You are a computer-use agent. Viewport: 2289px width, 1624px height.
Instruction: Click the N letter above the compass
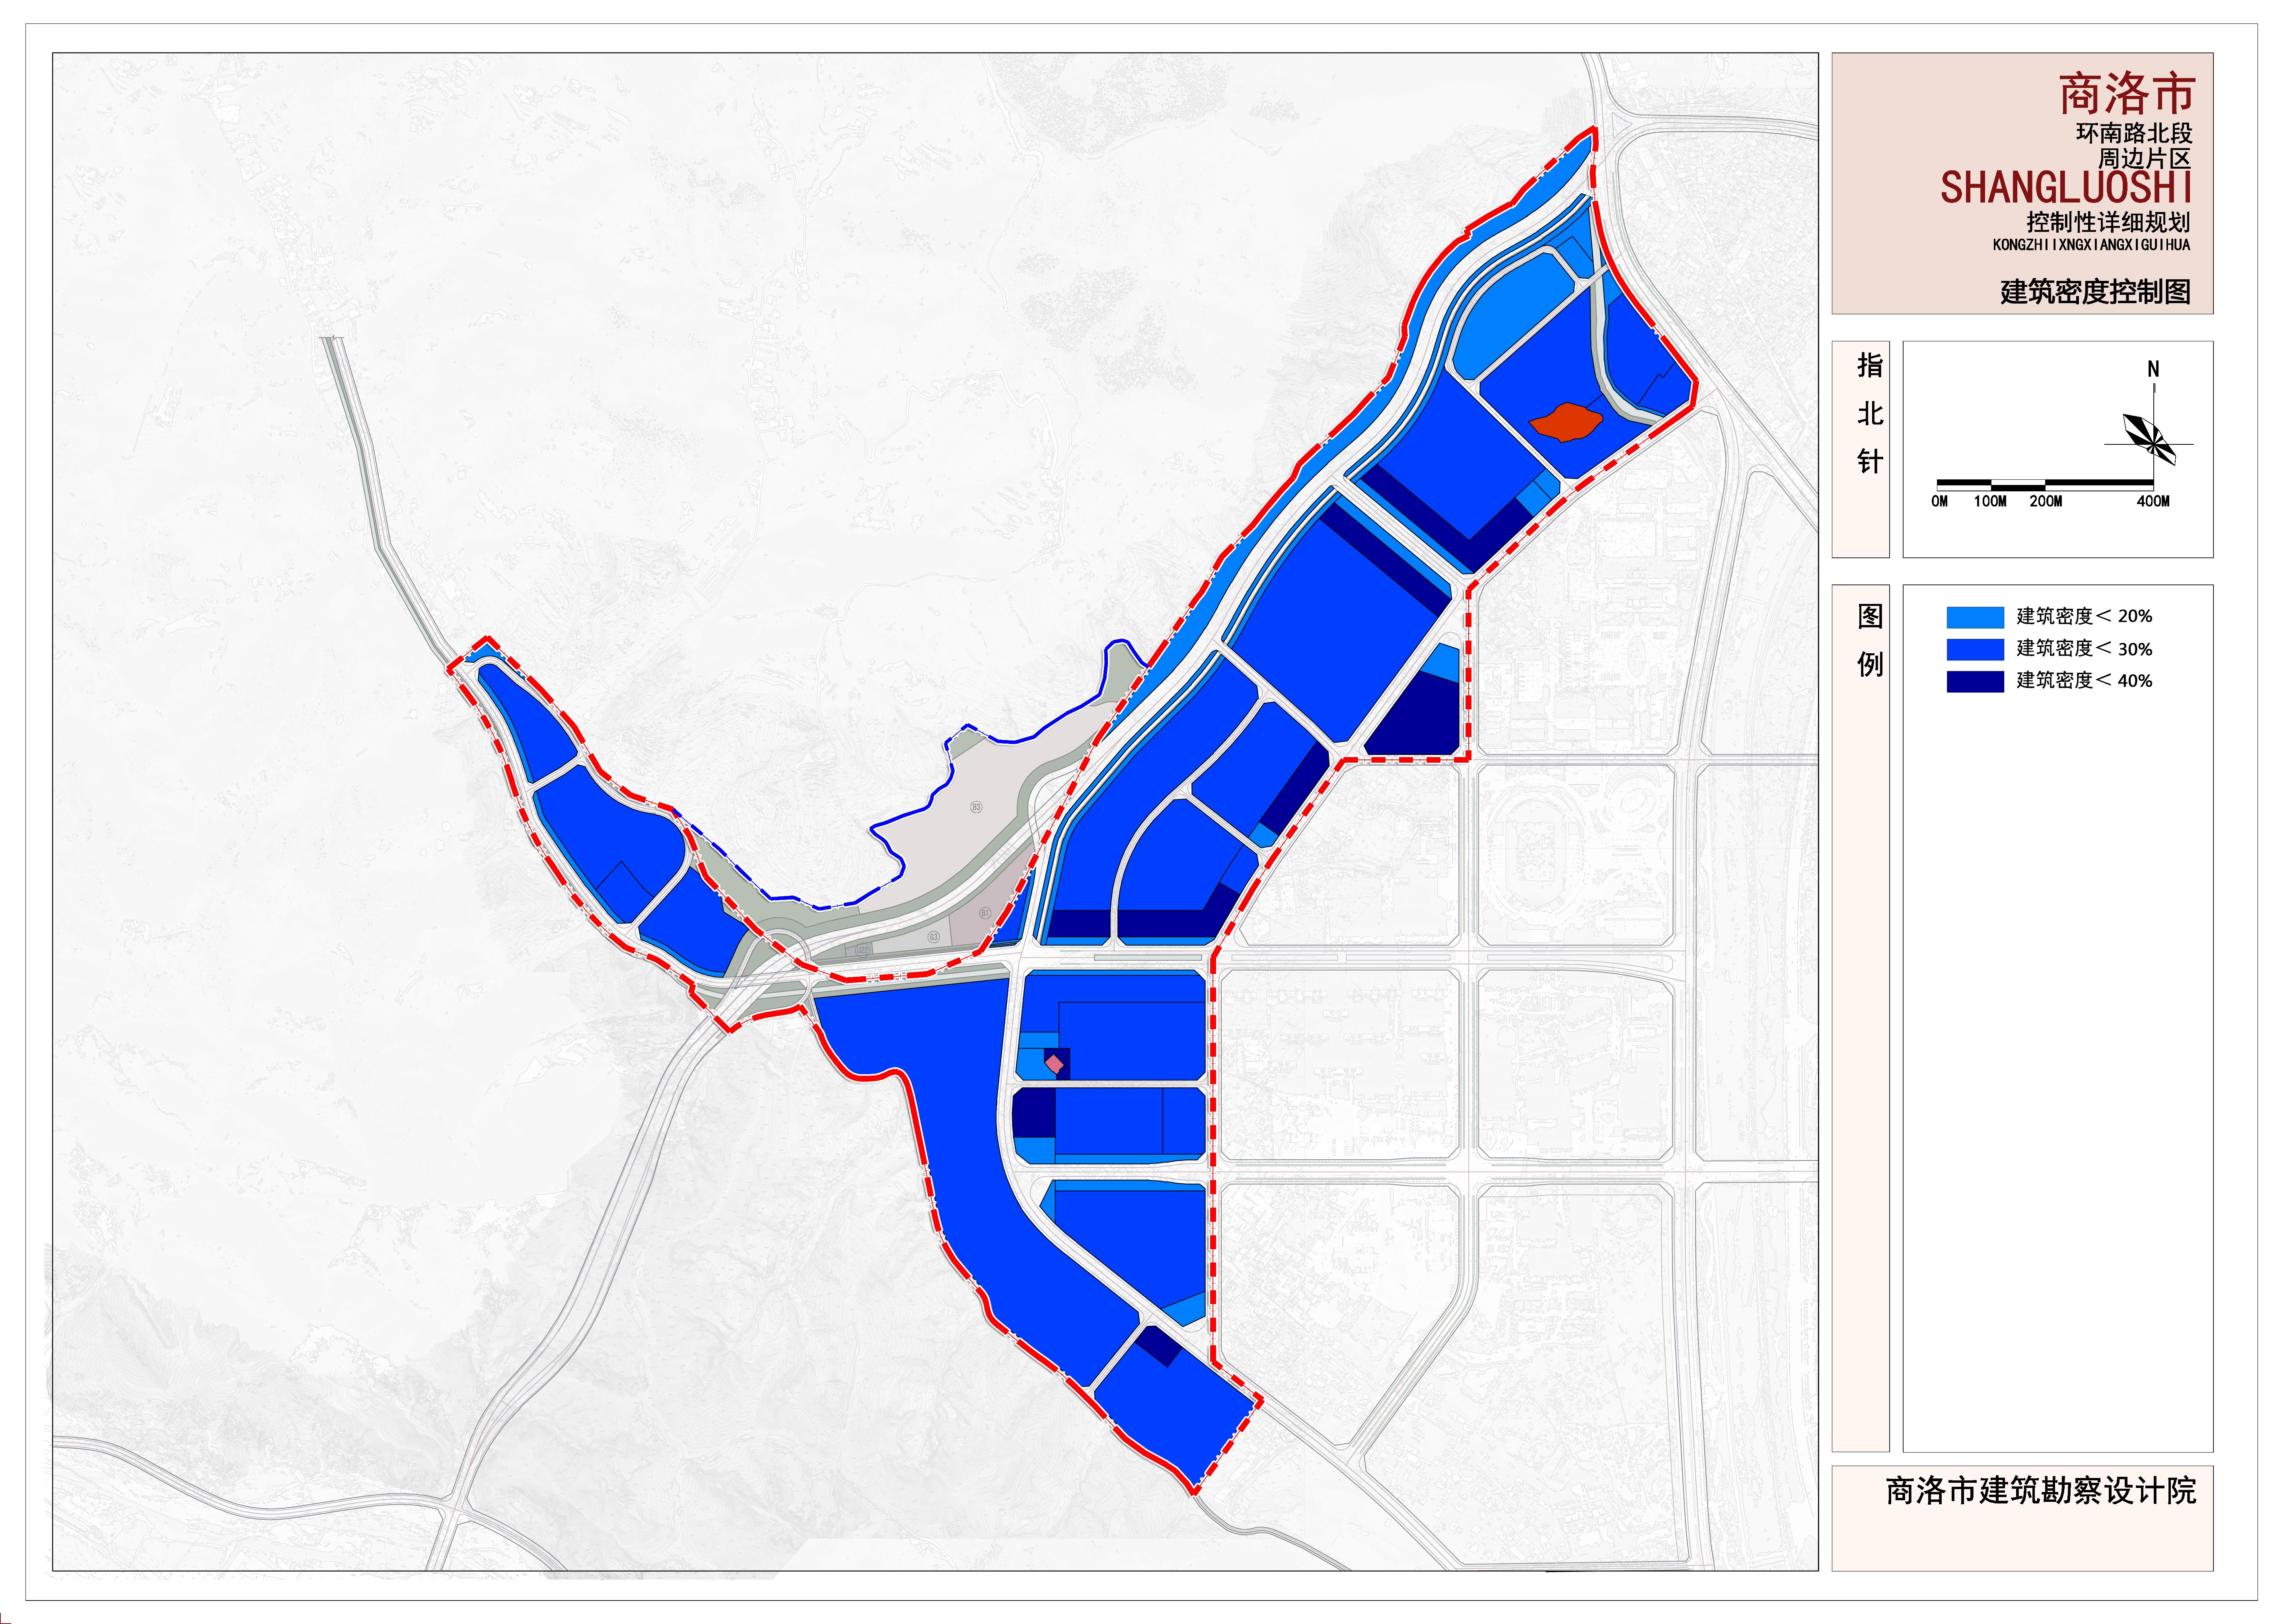click(x=2153, y=369)
